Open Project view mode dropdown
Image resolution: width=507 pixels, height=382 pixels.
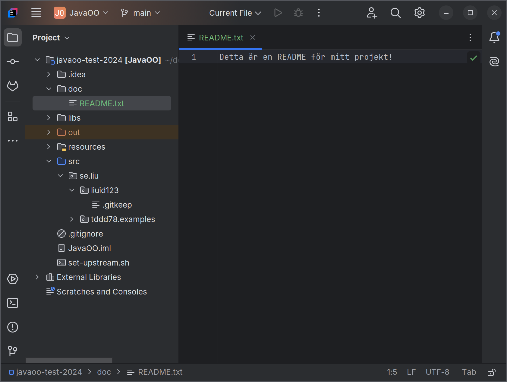point(51,38)
